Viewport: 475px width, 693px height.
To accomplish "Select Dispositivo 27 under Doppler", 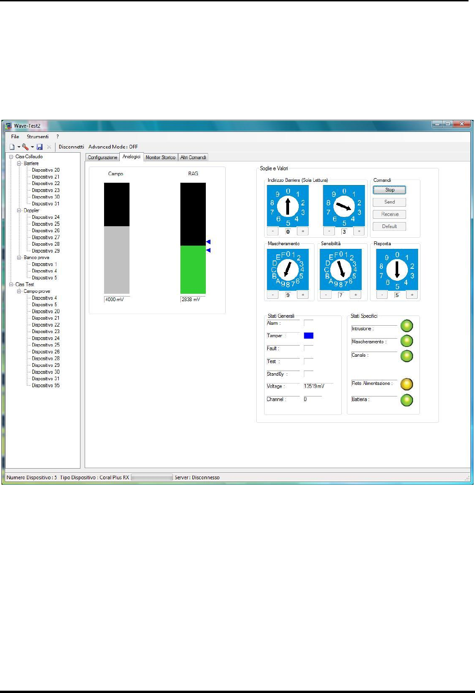I will (45, 237).
